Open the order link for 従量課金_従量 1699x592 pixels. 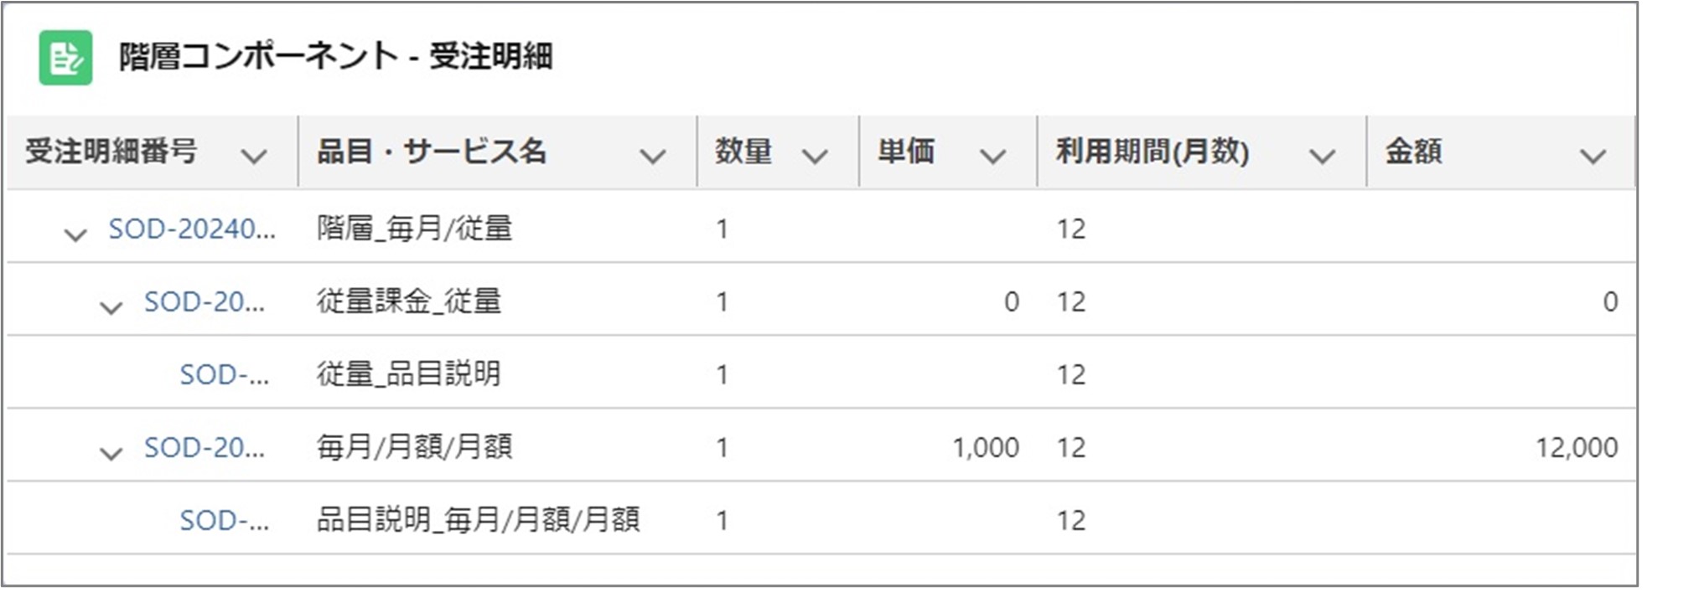204,301
